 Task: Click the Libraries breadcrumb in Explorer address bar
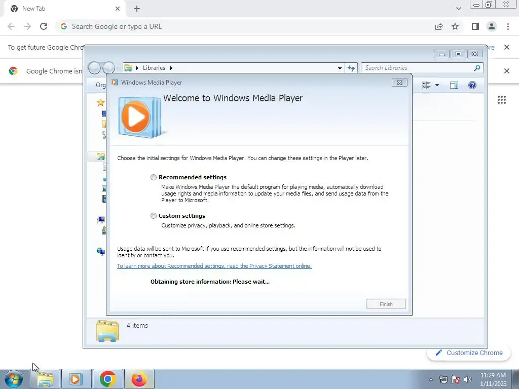click(x=154, y=68)
